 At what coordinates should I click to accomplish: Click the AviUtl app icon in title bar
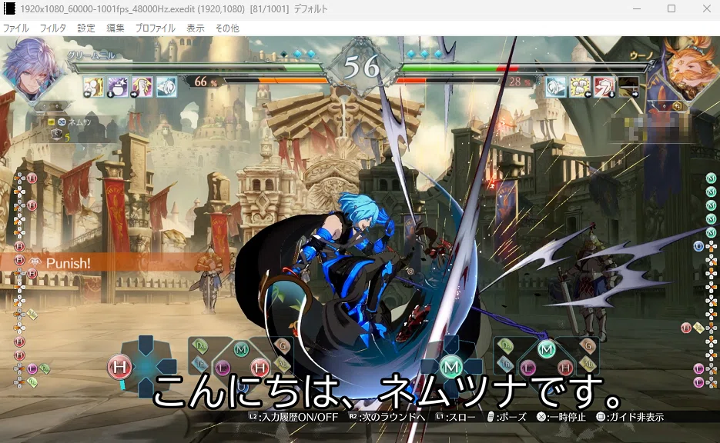9,8
